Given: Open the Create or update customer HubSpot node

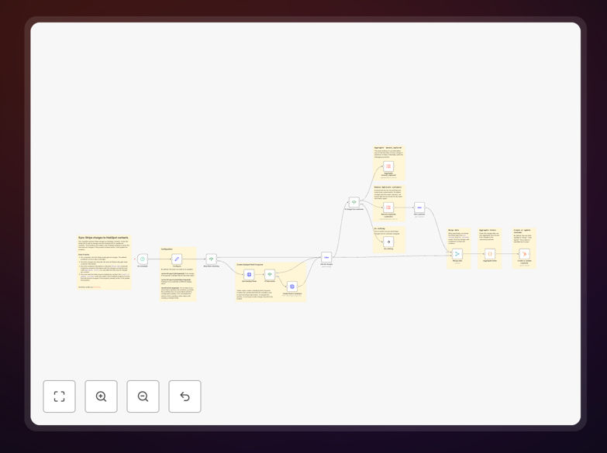Looking at the screenshot, I should pos(524,254).
